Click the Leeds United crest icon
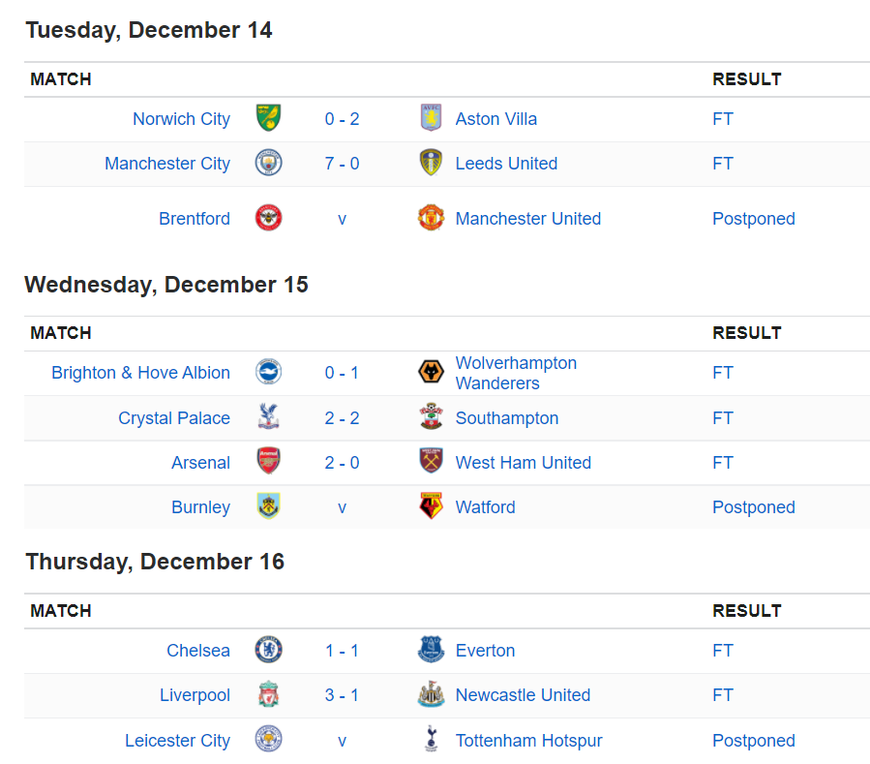 coord(431,164)
